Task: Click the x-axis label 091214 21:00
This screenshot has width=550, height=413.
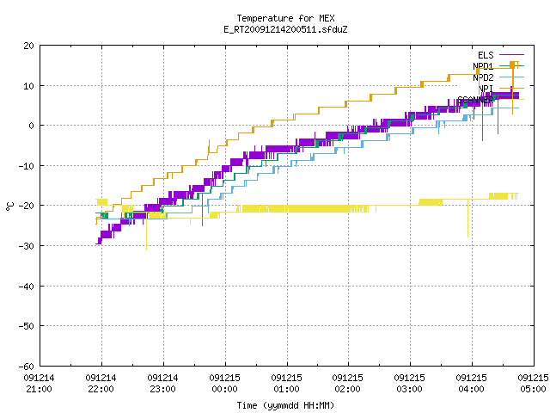Action: [x=39, y=384]
